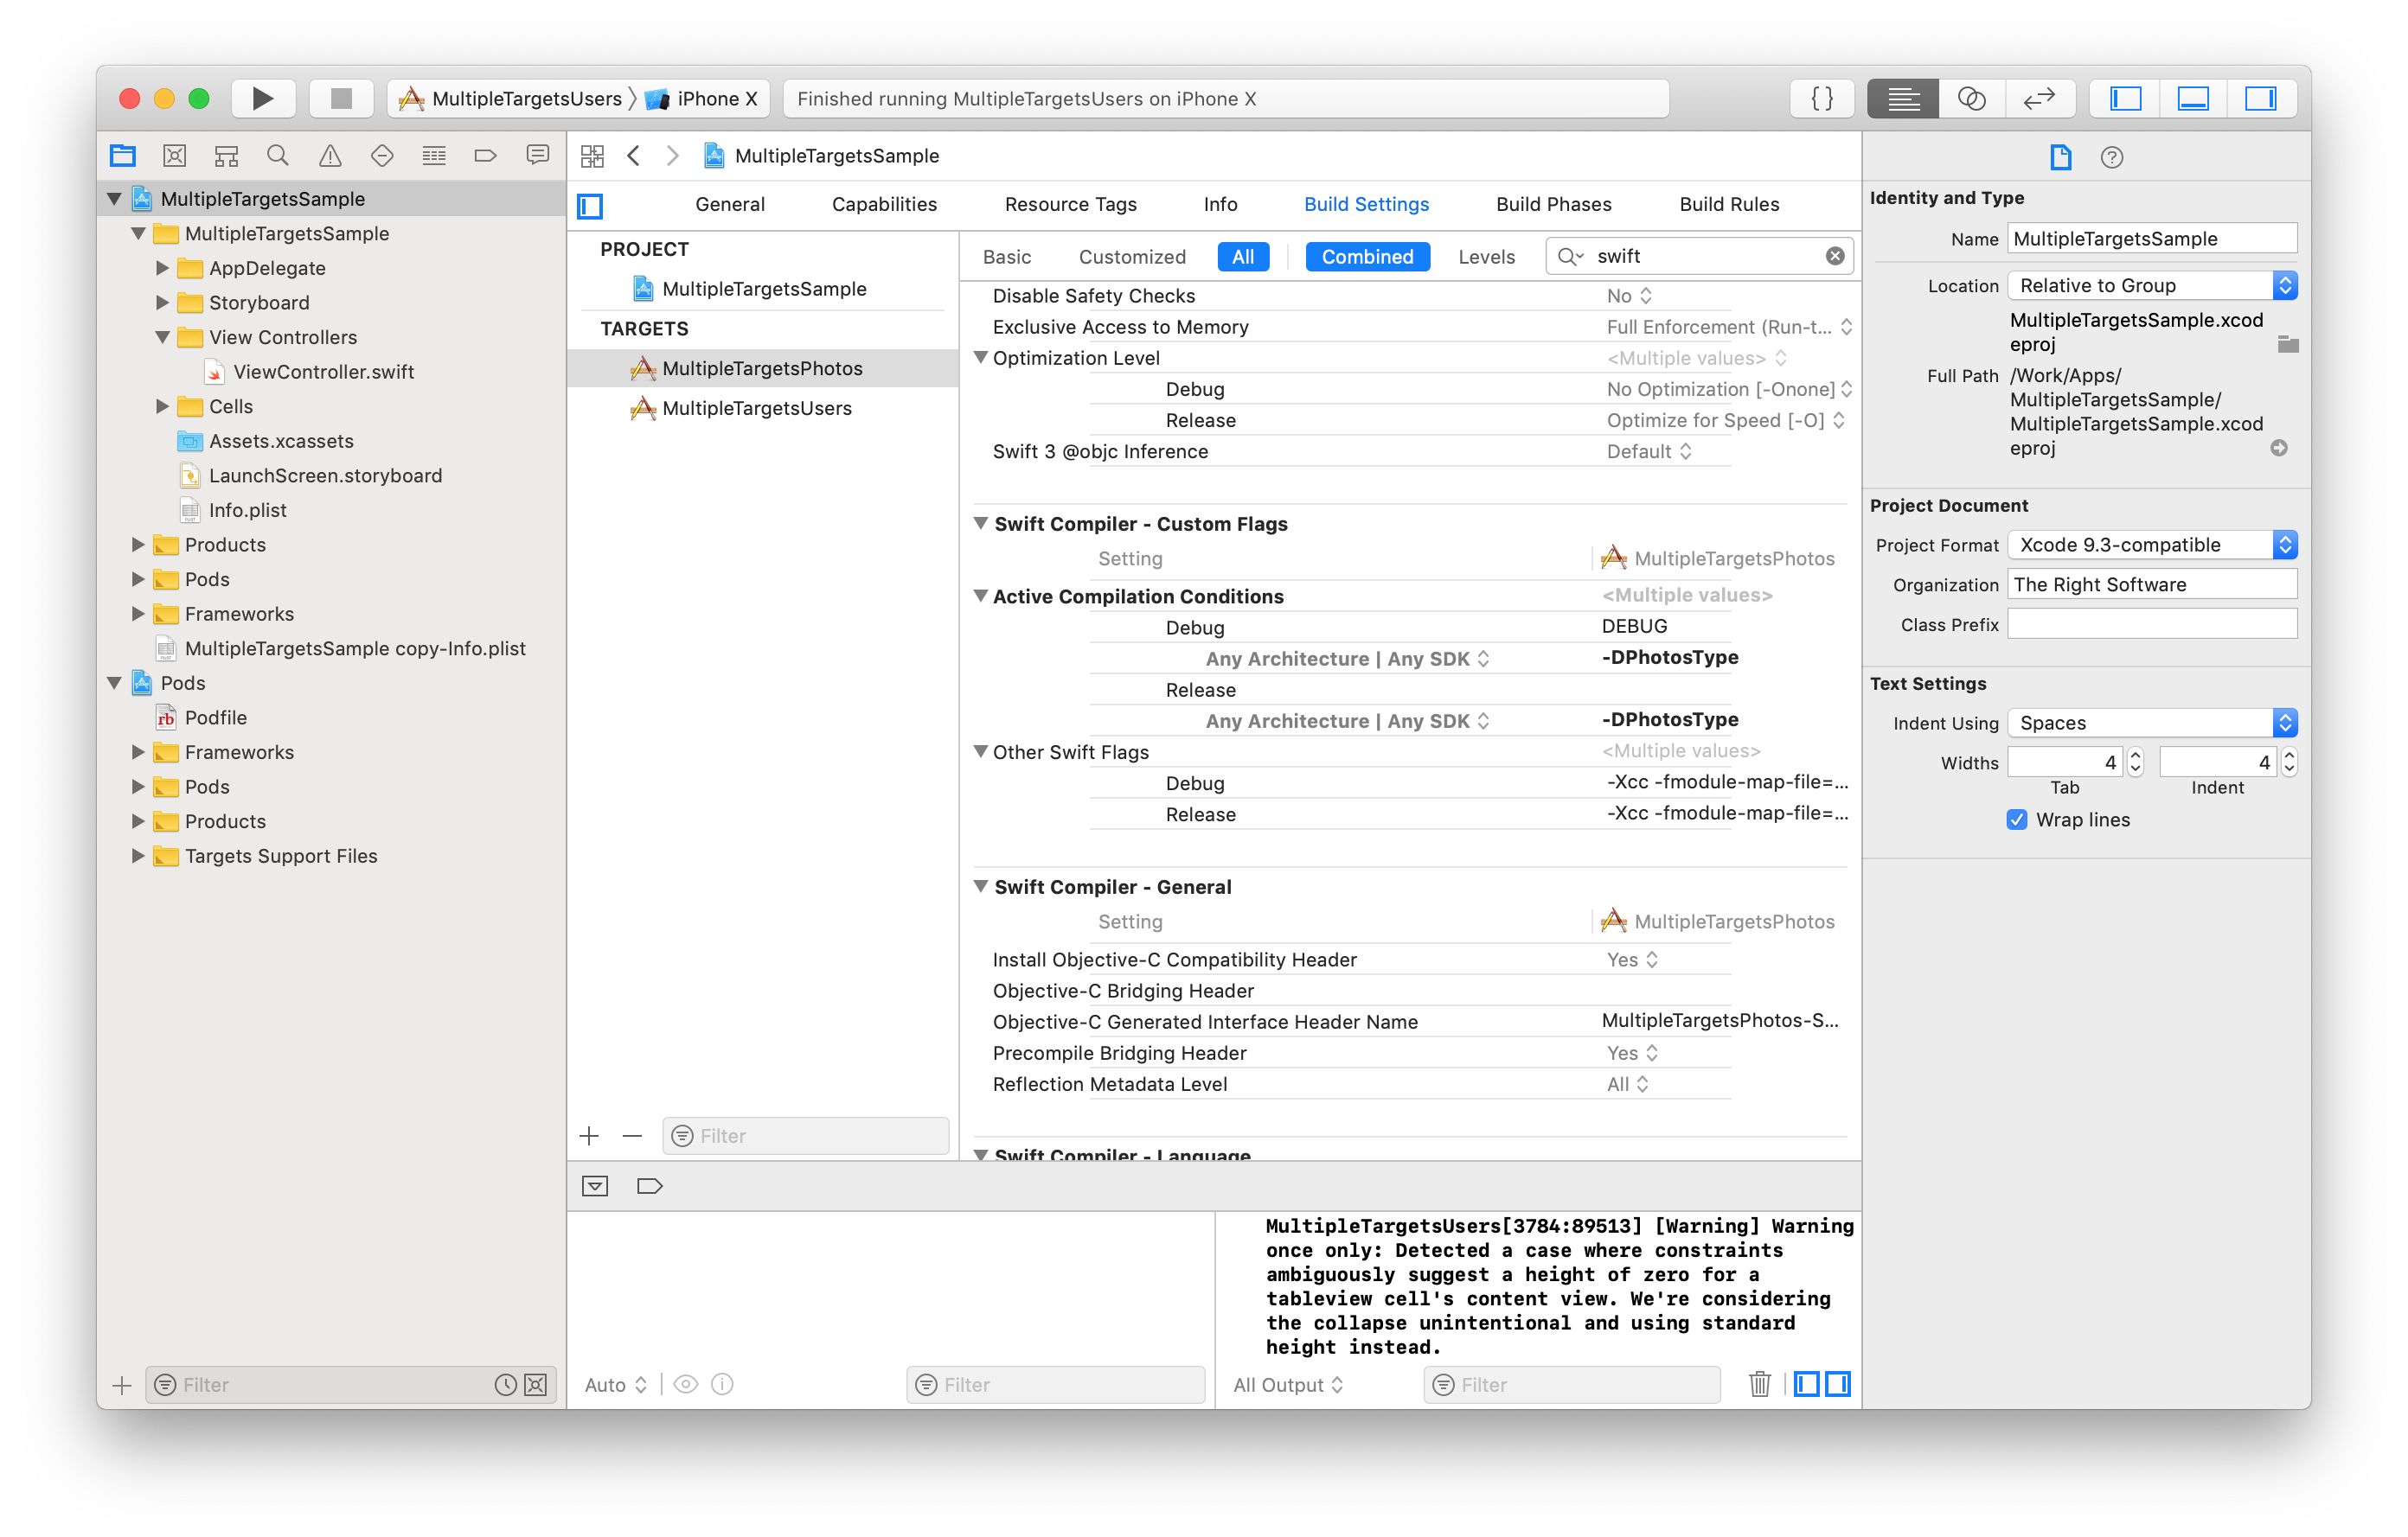Show the File inspector
The image size is (2408, 1537).
(x=2060, y=156)
